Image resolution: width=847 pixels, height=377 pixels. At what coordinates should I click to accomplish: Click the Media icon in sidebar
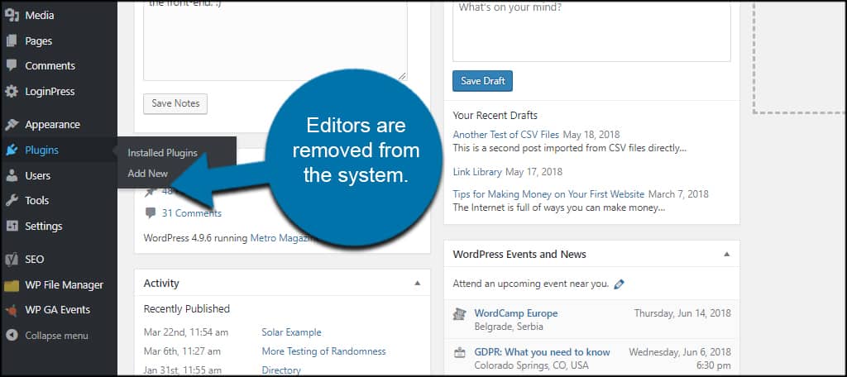[x=12, y=15]
